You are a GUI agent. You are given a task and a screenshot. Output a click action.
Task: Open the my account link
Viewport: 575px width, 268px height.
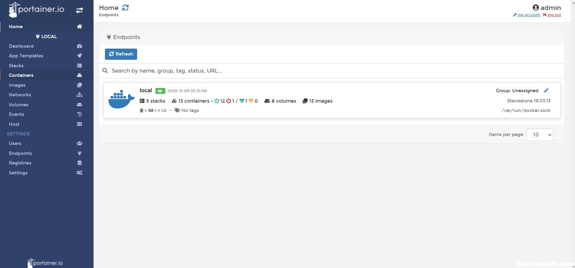point(528,15)
